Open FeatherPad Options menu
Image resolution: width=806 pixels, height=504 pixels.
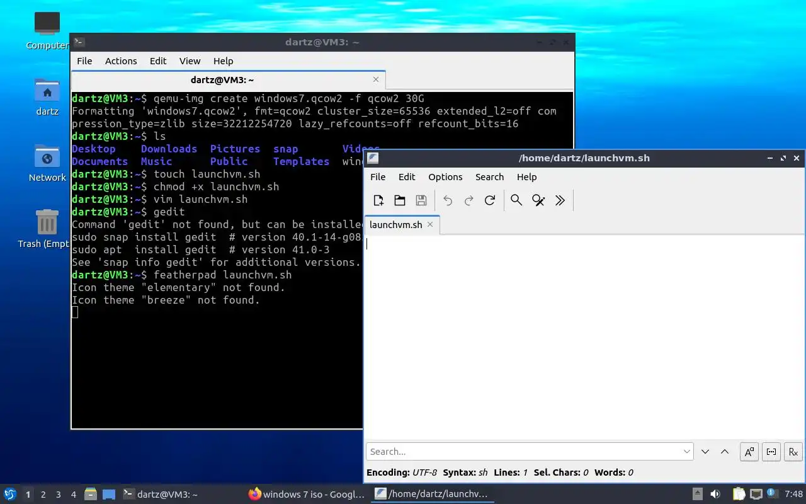click(445, 177)
